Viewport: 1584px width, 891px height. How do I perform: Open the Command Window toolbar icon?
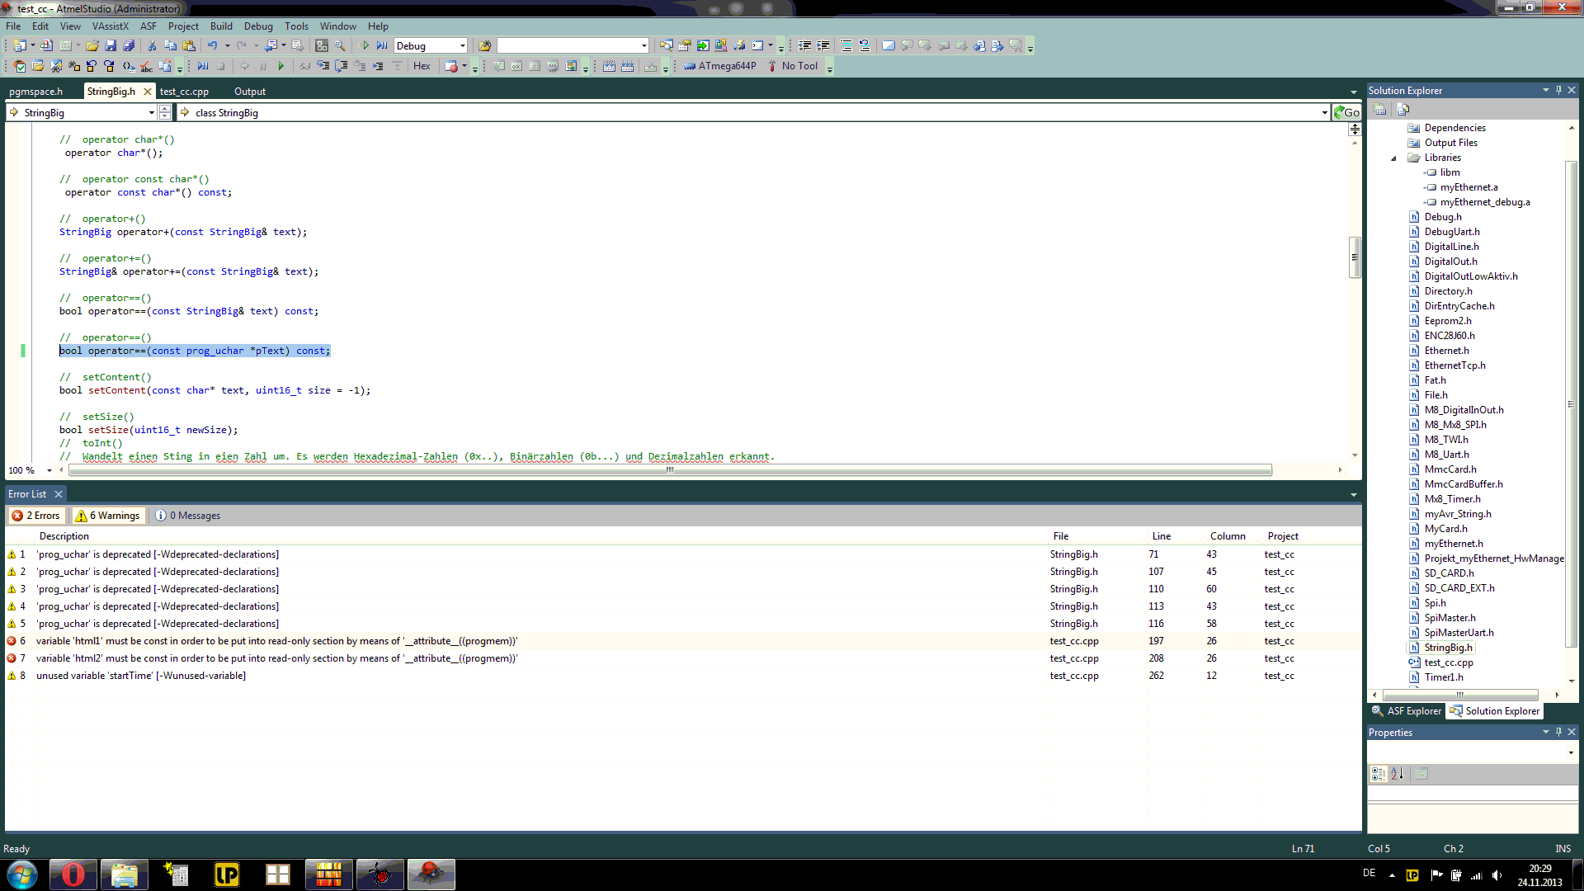coord(757,45)
